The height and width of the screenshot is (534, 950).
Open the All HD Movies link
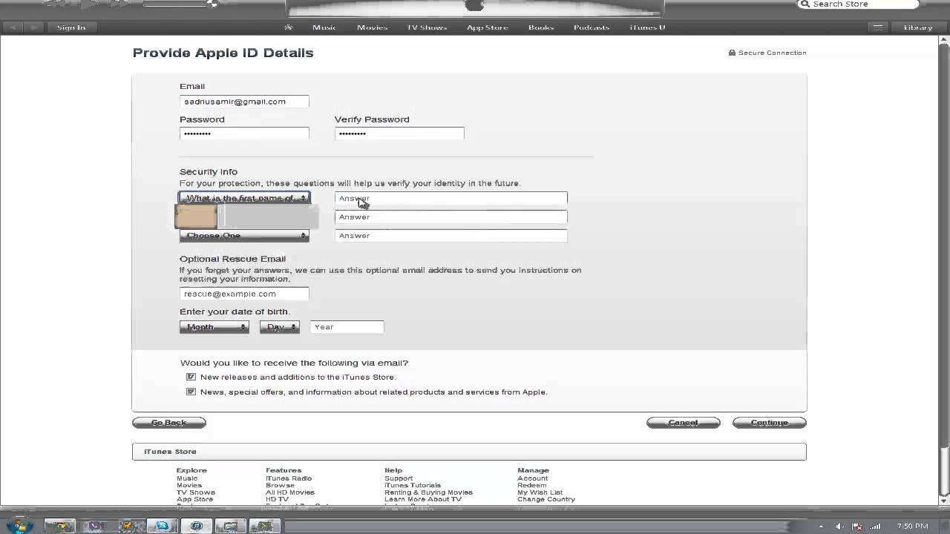pyautogui.click(x=289, y=492)
